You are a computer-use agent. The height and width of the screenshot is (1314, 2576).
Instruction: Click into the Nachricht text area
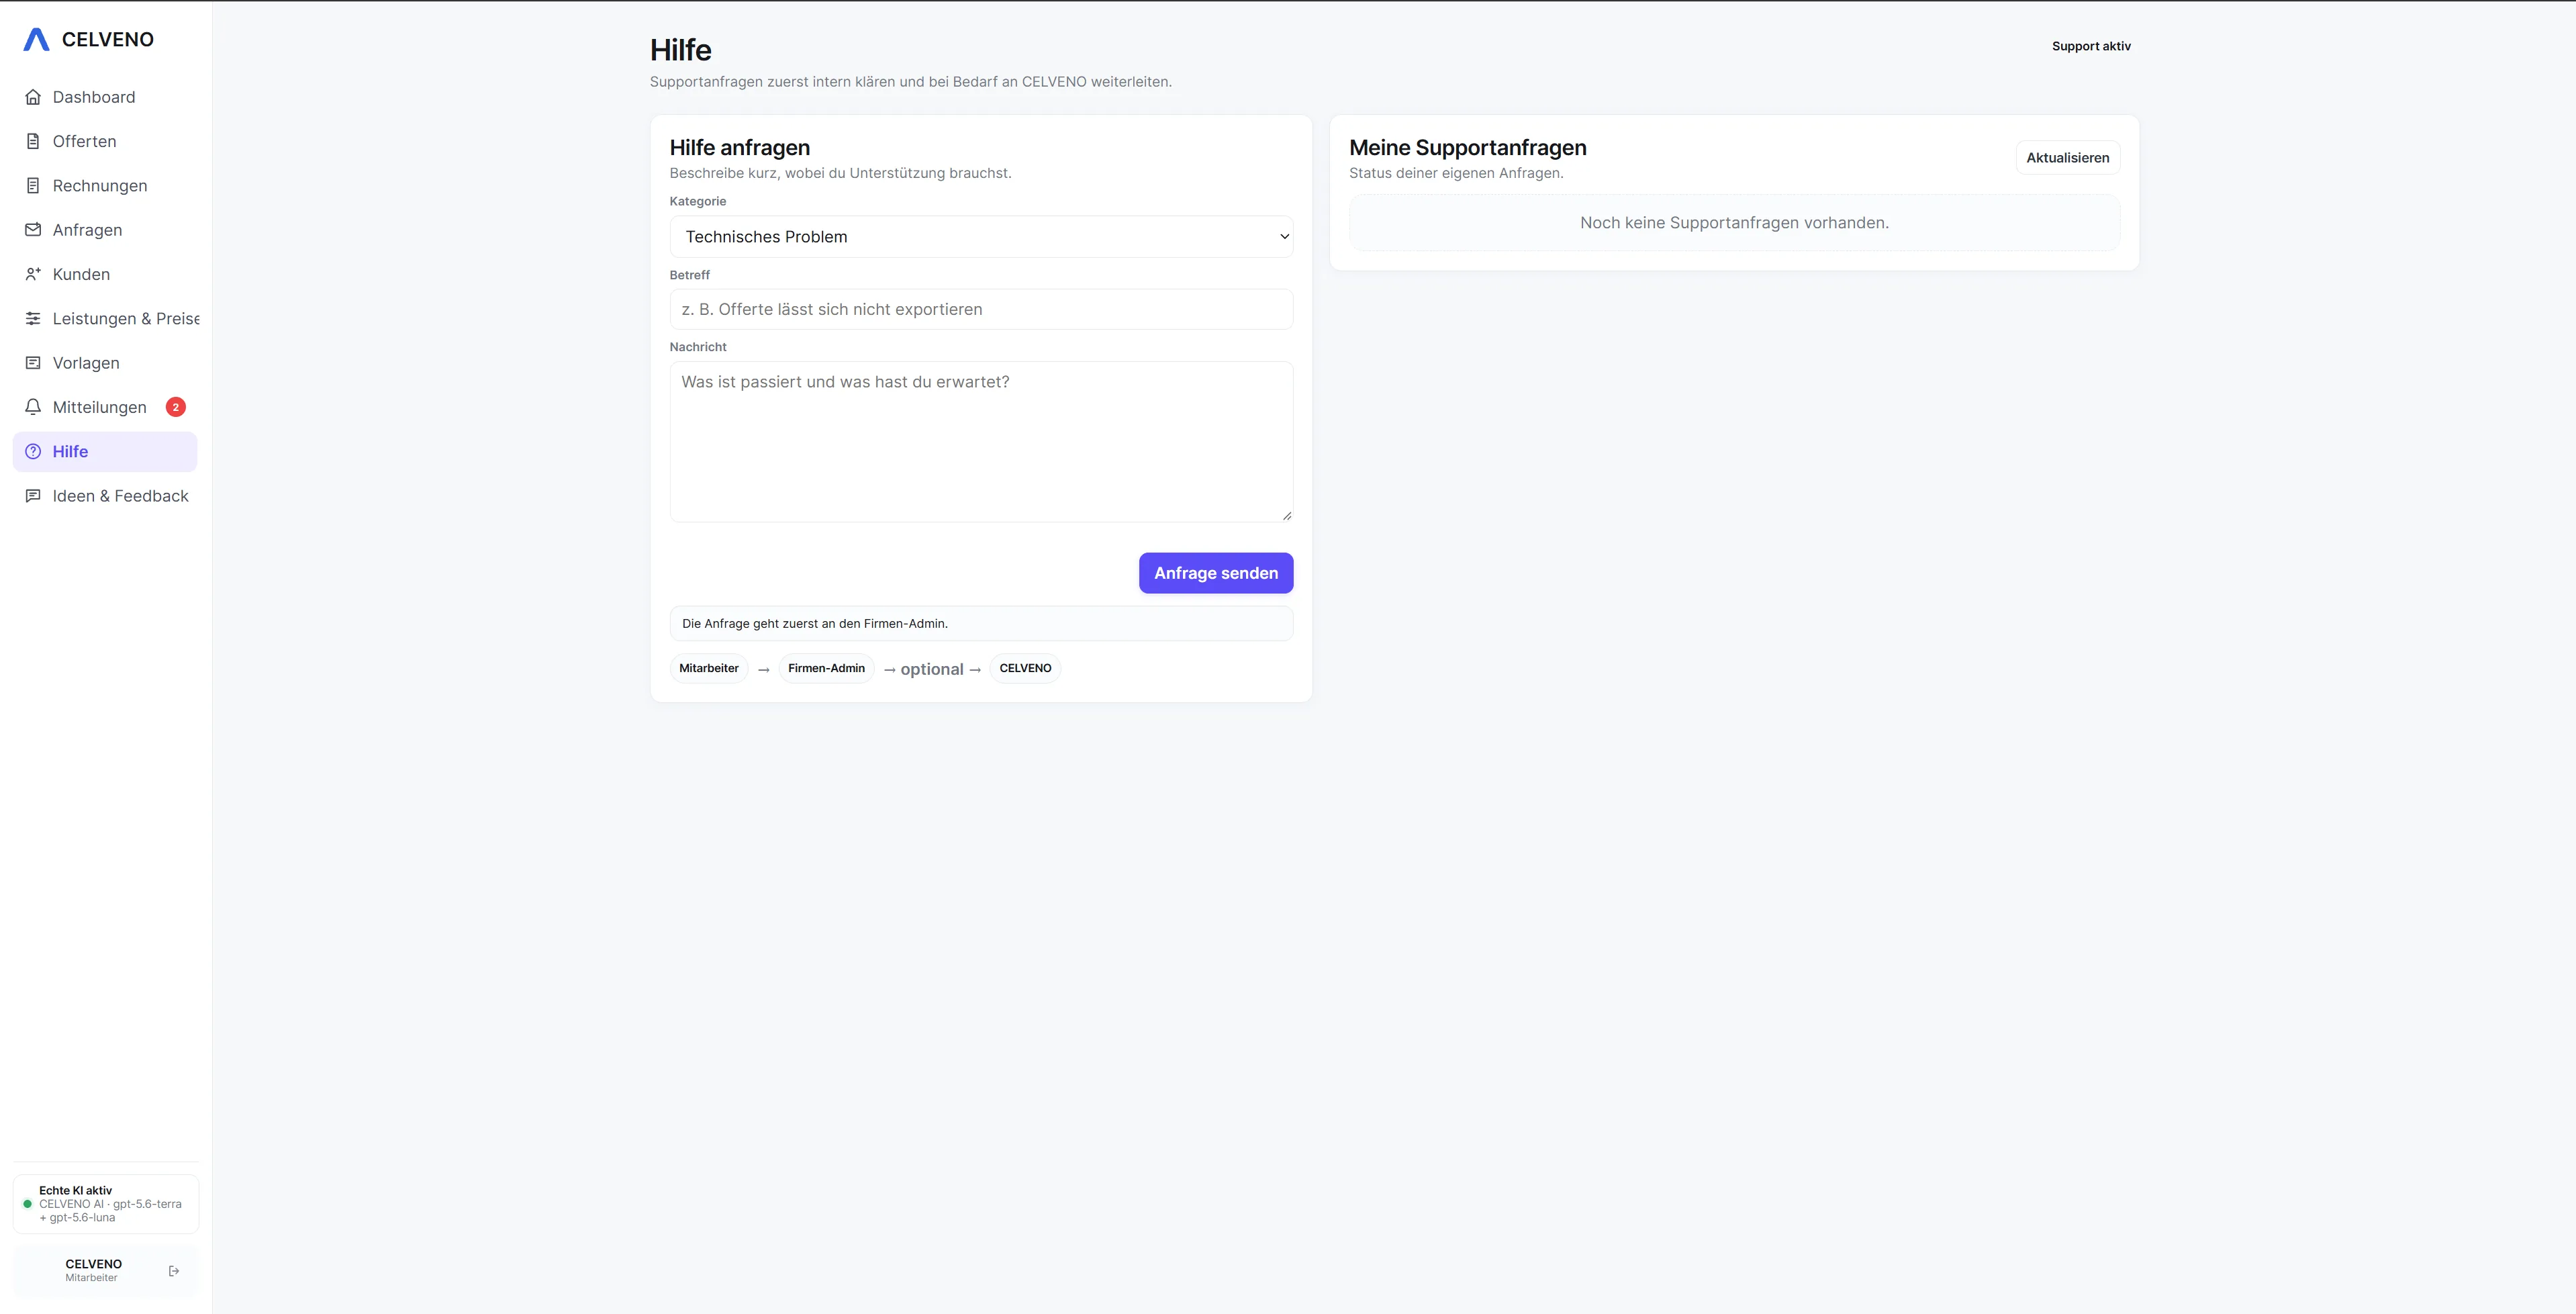tap(981, 442)
